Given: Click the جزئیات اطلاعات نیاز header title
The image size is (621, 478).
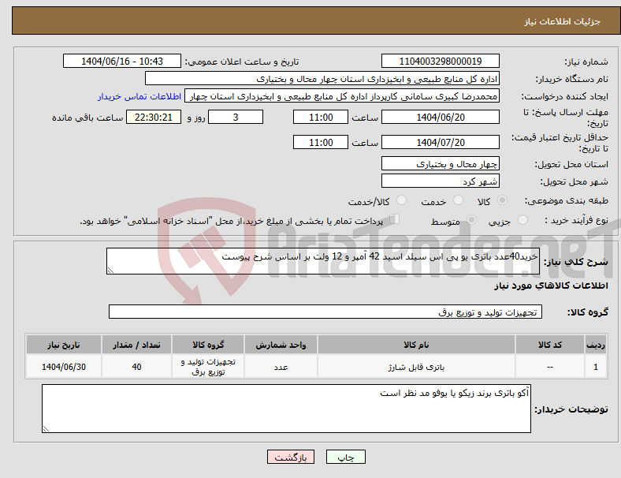Looking at the screenshot, I should (563, 21).
